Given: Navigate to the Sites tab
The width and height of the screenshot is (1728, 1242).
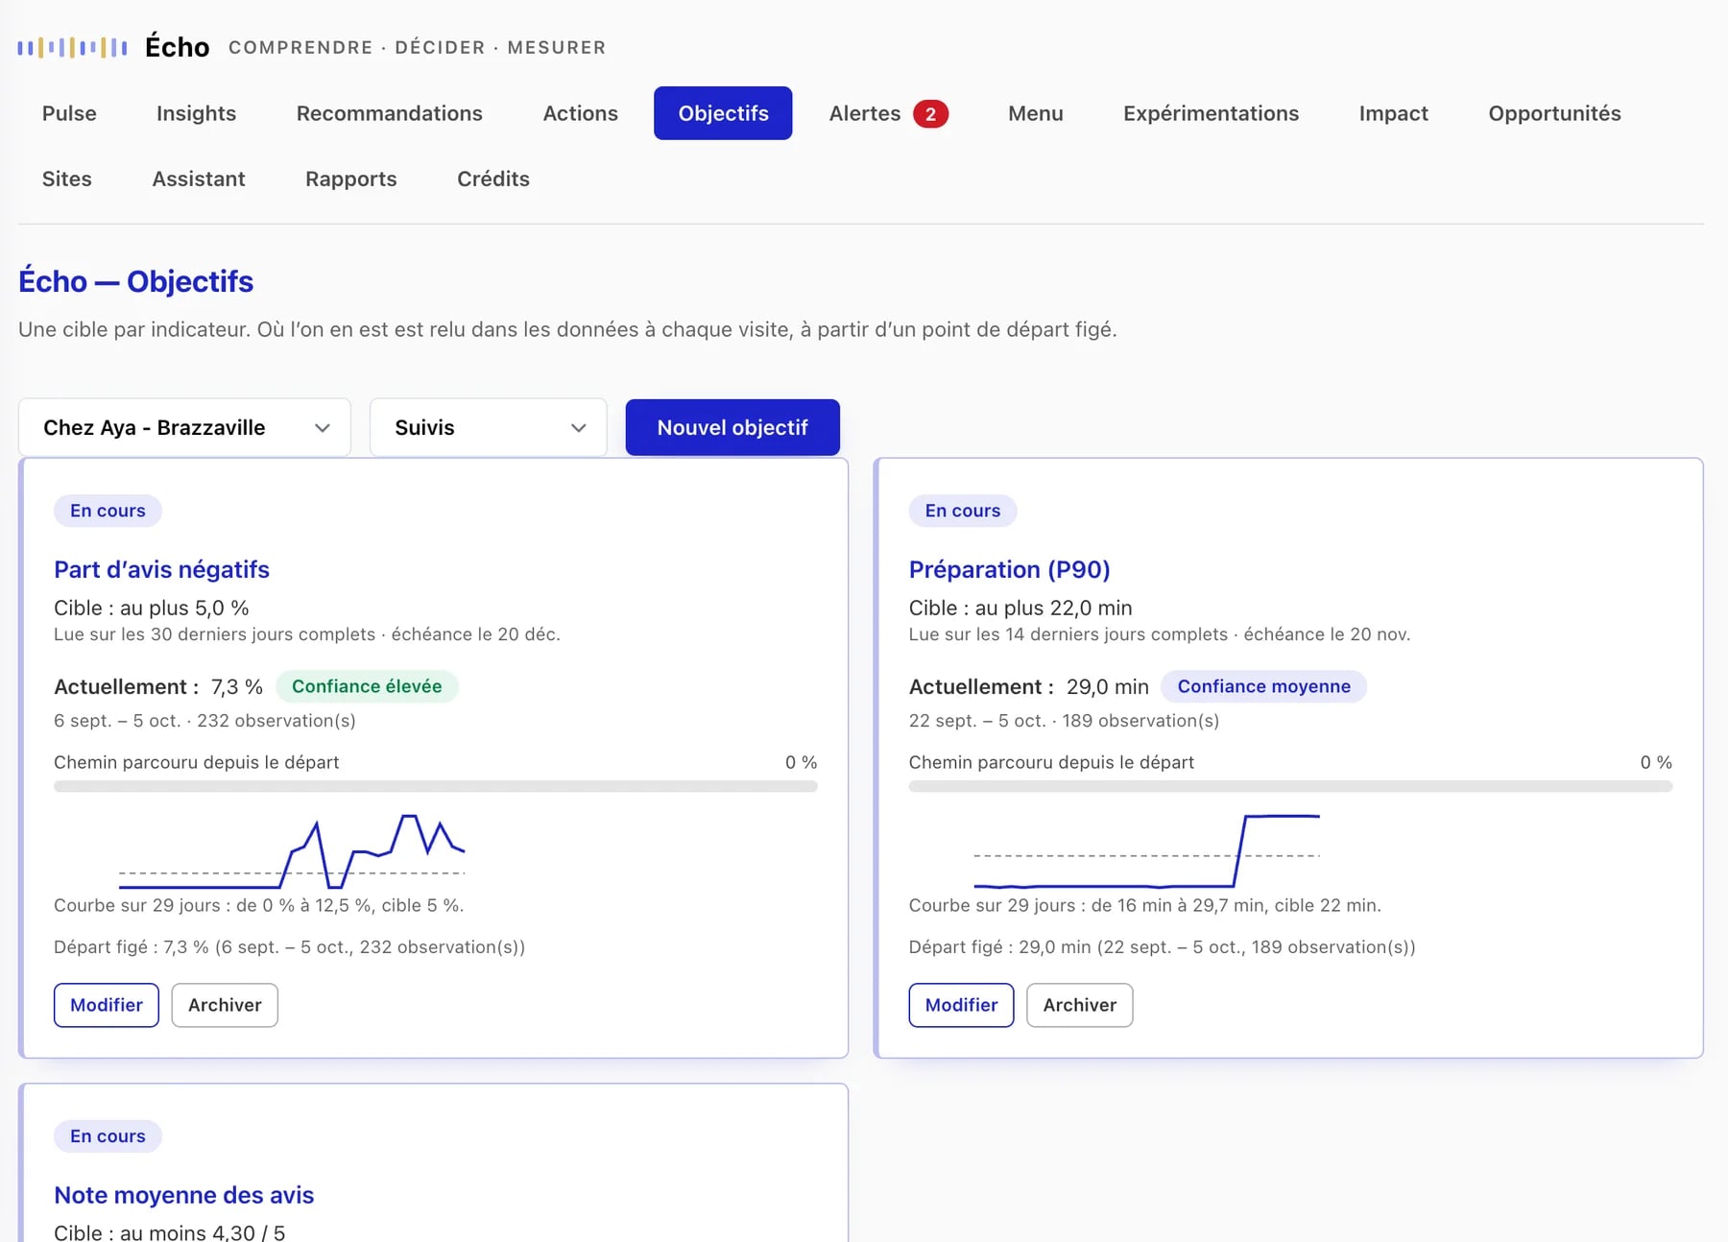Looking at the screenshot, I should point(66,179).
